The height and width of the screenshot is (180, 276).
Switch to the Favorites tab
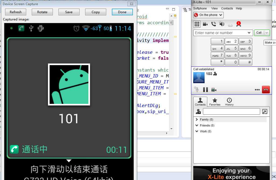coord(215,102)
